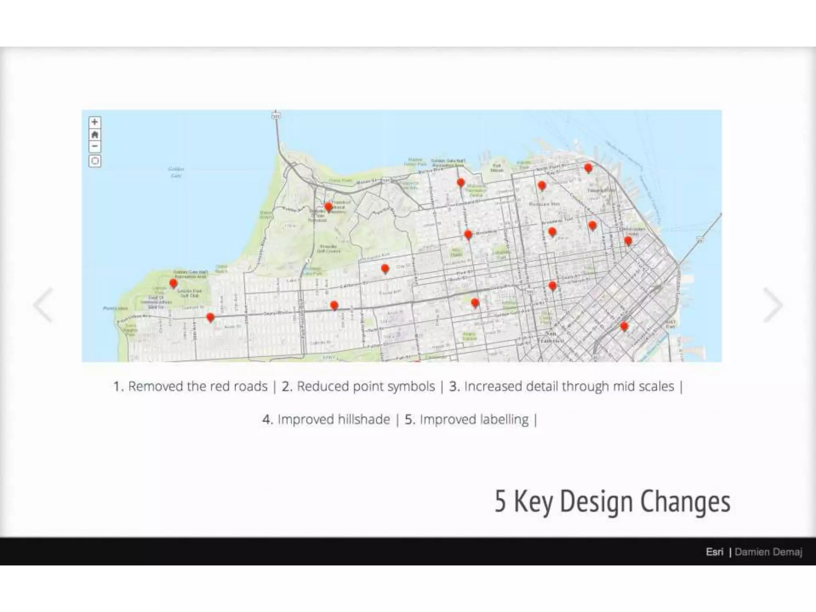Image resolution: width=816 pixels, height=612 pixels.
Task: Click '5. Improved labelling' caption text
Action: (467, 420)
